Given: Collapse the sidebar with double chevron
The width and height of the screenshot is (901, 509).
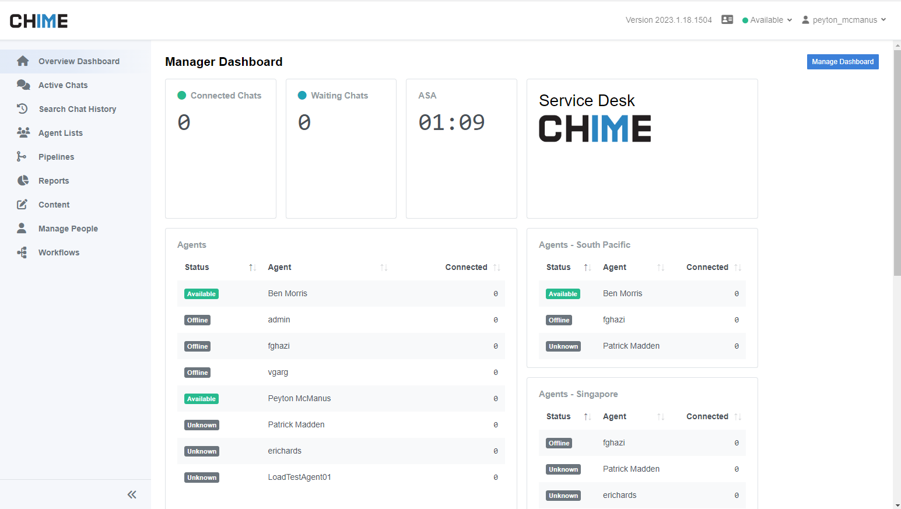Looking at the screenshot, I should click(132, 494).
